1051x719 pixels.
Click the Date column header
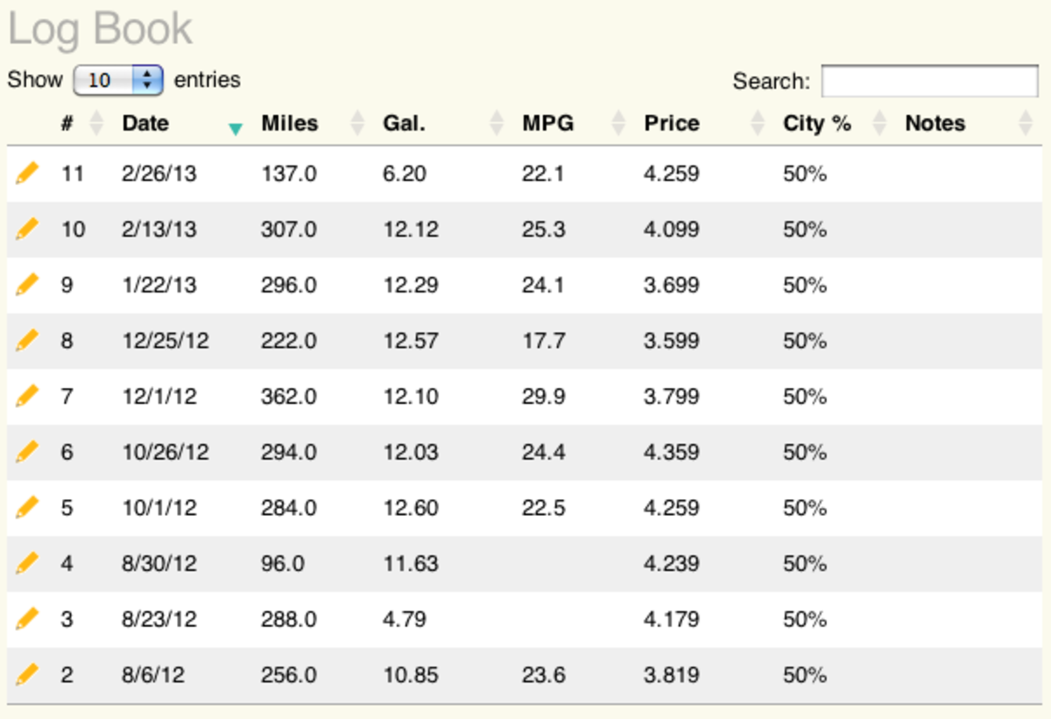(145, 123)
